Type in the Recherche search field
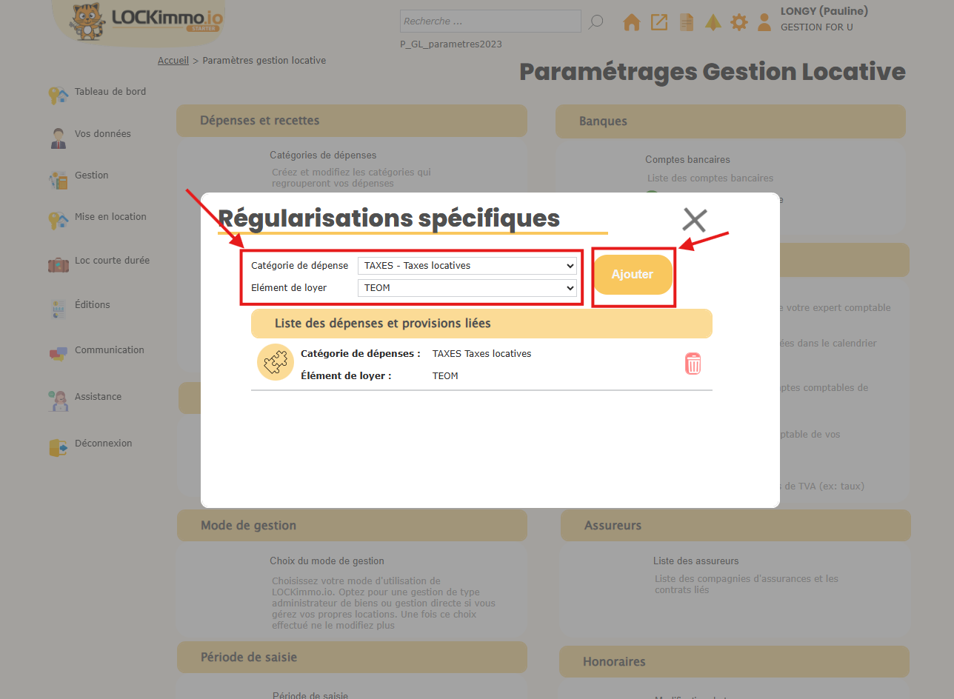 click(490, 21)
